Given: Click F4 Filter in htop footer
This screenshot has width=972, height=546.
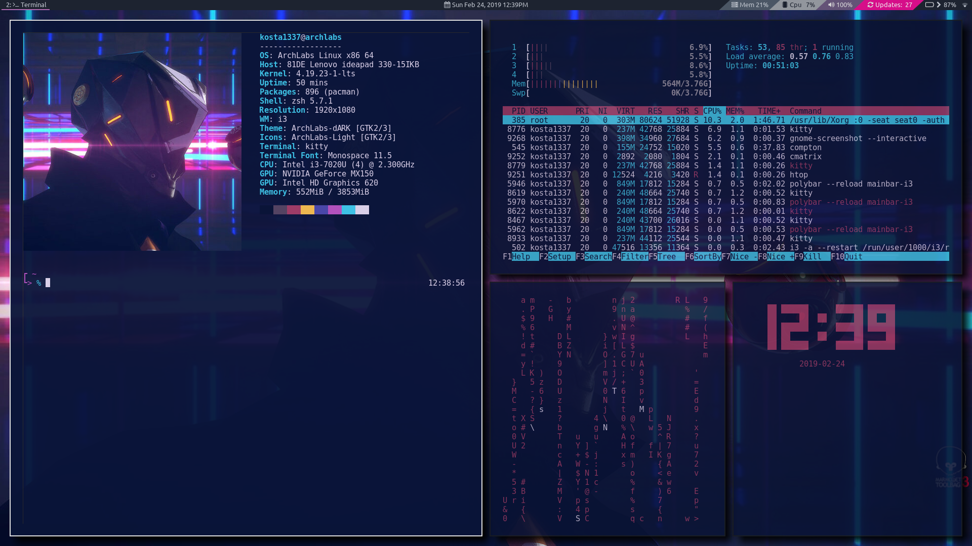Looking at the screenshot, I should pos(630,257).
